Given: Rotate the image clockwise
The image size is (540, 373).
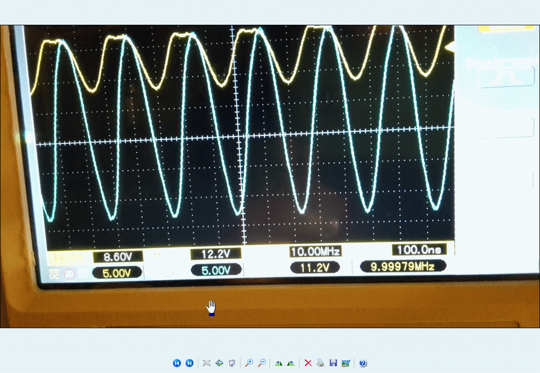Looking at the screenshot, I should point(278,363).
